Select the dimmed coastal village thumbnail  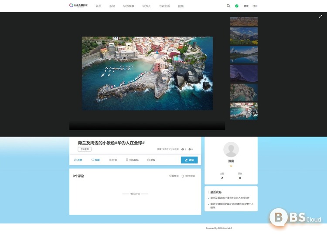coord(244,92)
